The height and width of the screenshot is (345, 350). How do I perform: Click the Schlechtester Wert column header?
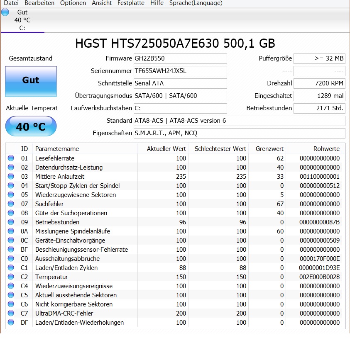pos(218,148)
